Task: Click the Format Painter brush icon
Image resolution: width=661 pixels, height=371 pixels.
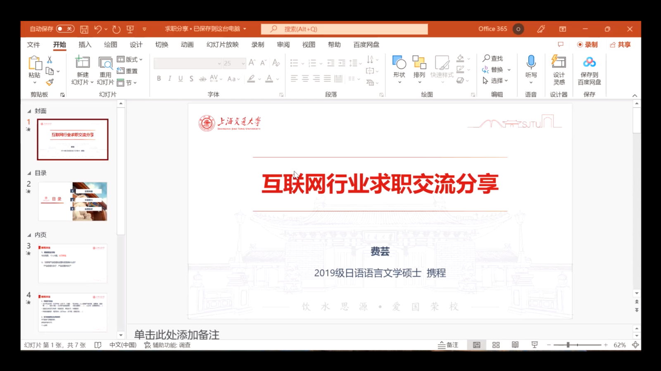Action: point(50,82)
